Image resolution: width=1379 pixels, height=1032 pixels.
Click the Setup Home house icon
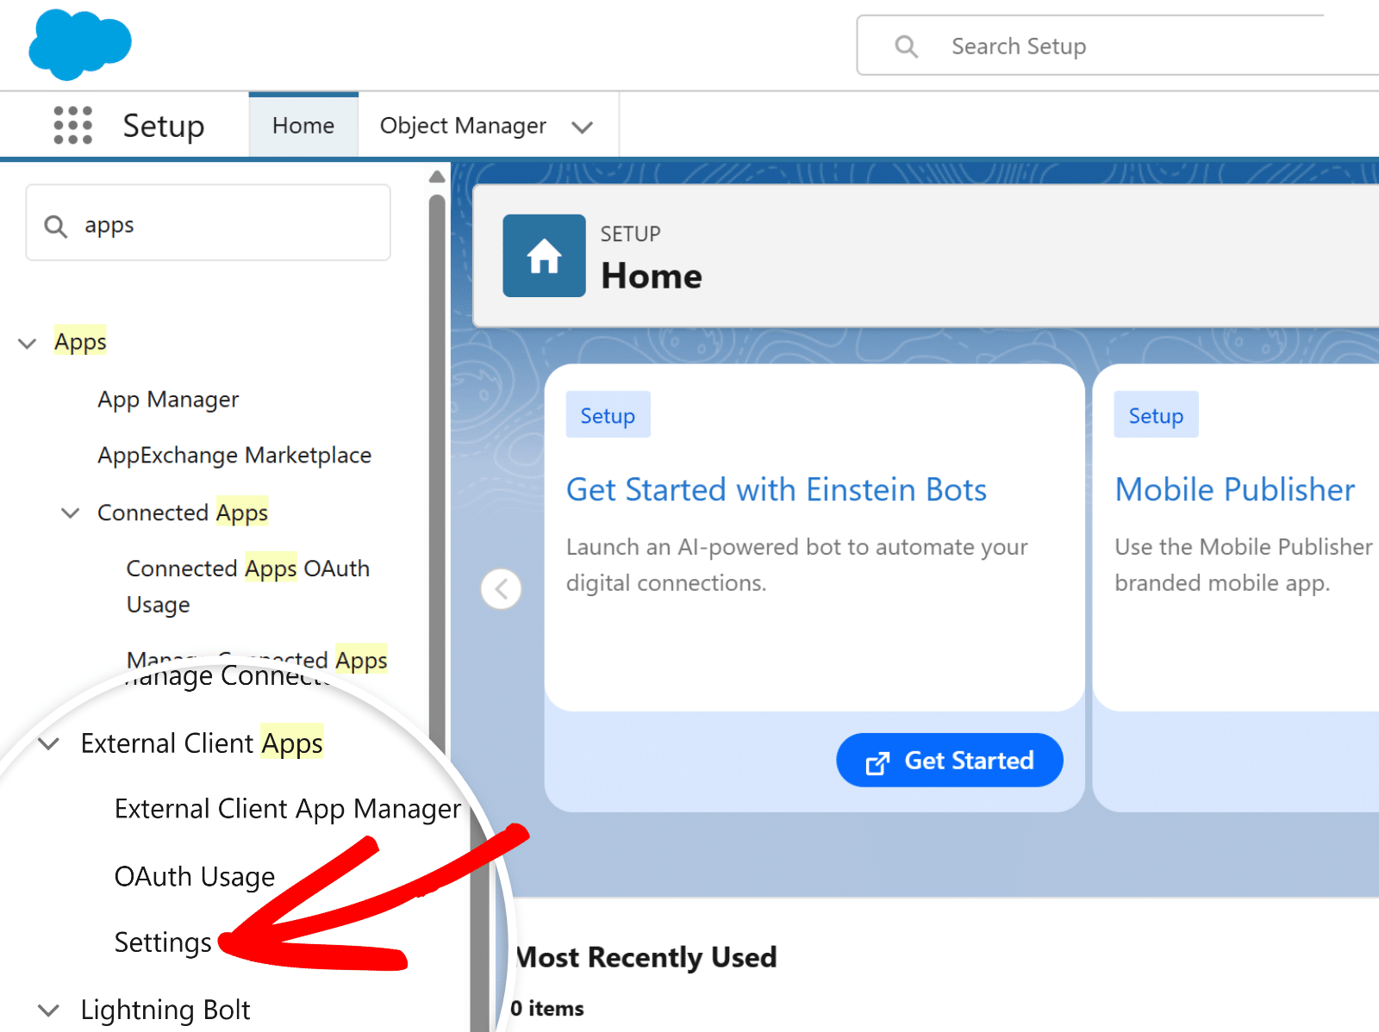click(544, 256)
